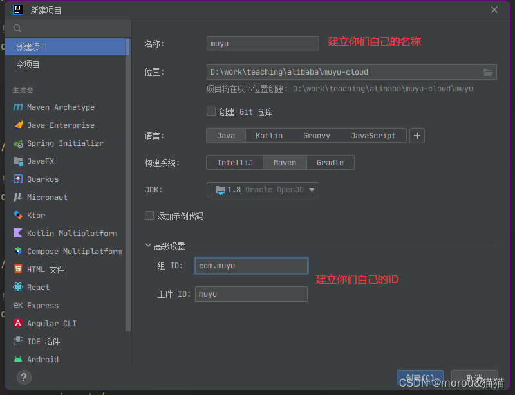The width and height of the screenshot is (515, 395).
Task: Select the Quarkus generator icon
Action: click(18, 179)
